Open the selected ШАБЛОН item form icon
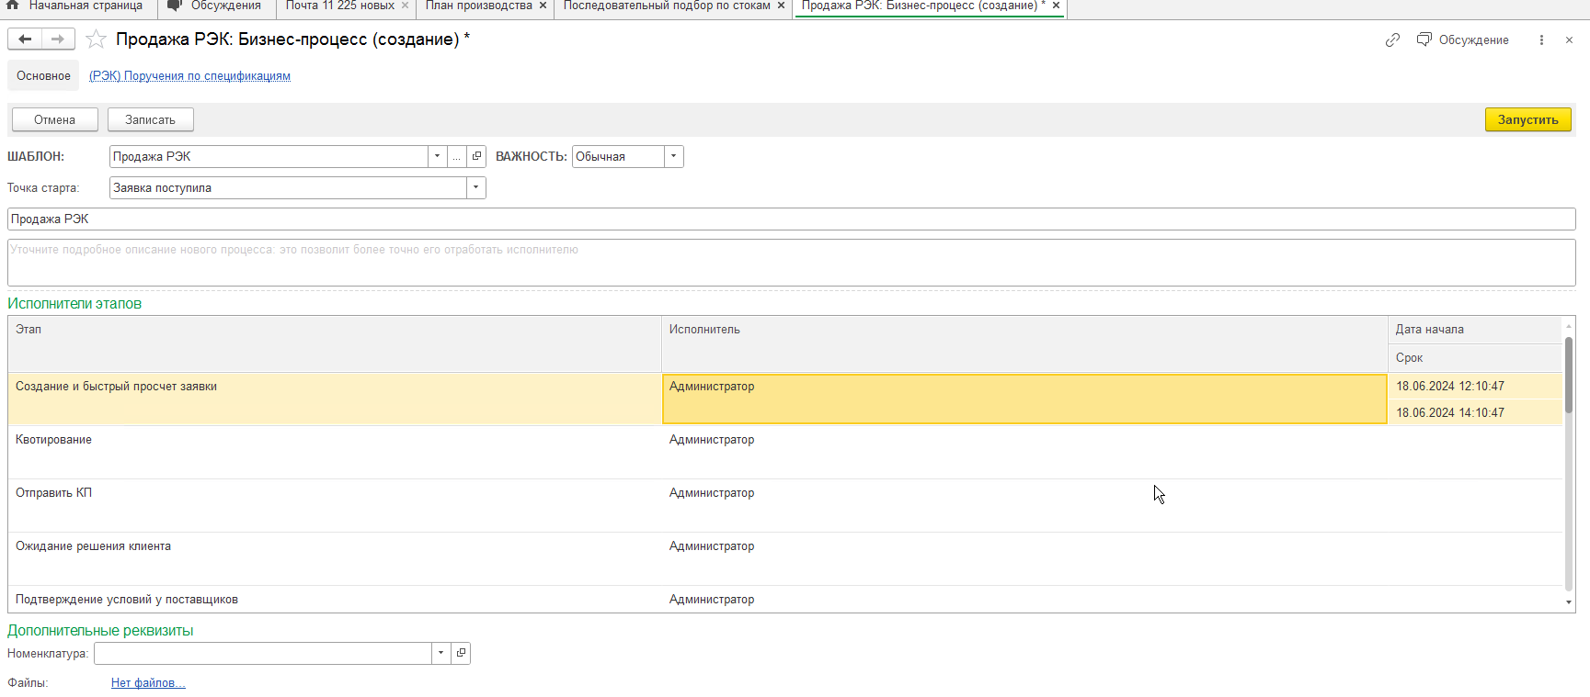This screenshot has width=1590, height=697. click(x=476, y=157)
